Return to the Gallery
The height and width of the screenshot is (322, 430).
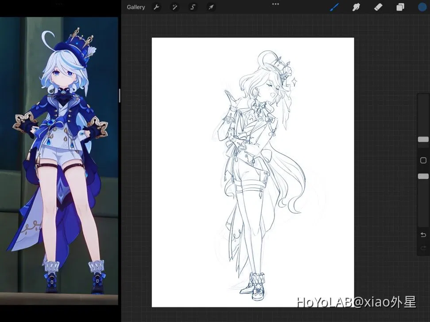pos(136,7)
